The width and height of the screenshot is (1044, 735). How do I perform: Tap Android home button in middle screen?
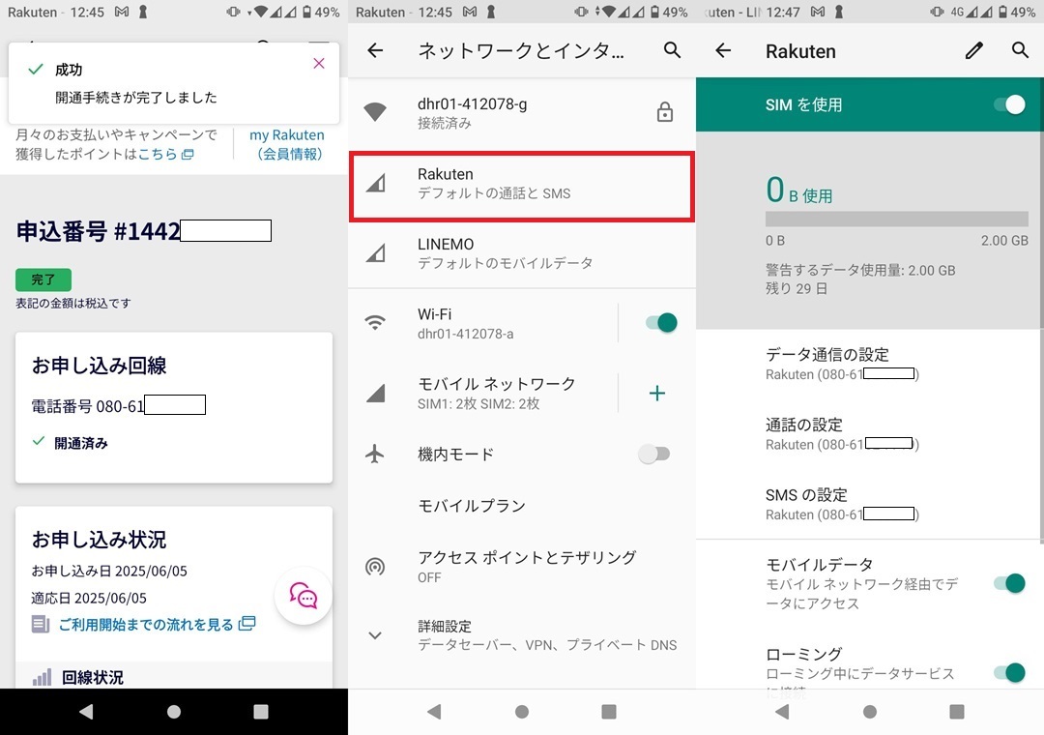coord(522,712)
